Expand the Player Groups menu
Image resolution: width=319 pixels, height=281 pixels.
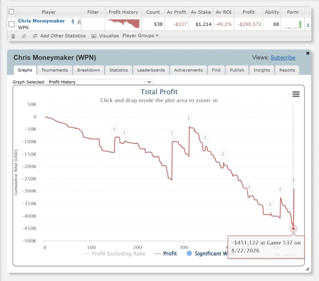point(140,36)
